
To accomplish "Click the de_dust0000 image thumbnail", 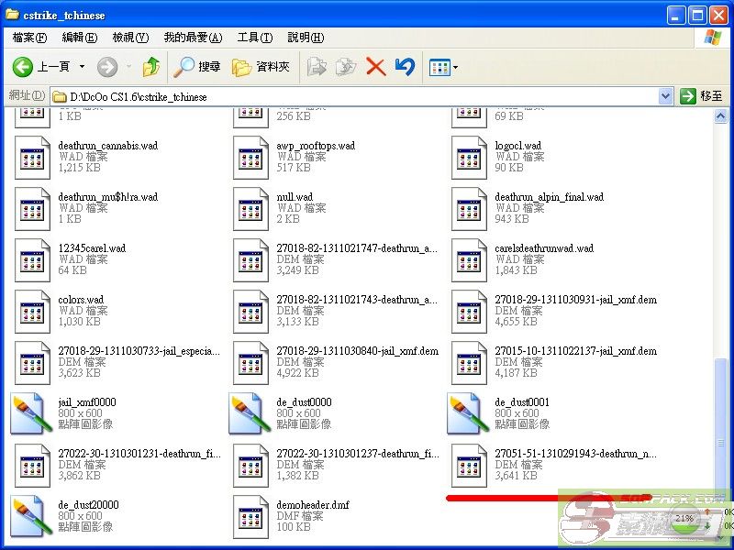I will 250,413.
